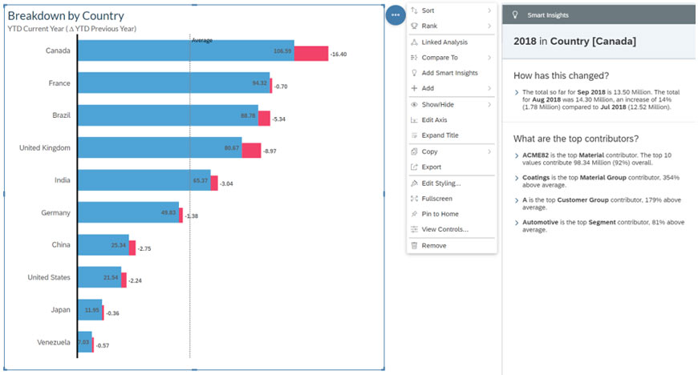Click the United States blue bar
This screenshot has width=698, height=375.
(x=99, y=277)
